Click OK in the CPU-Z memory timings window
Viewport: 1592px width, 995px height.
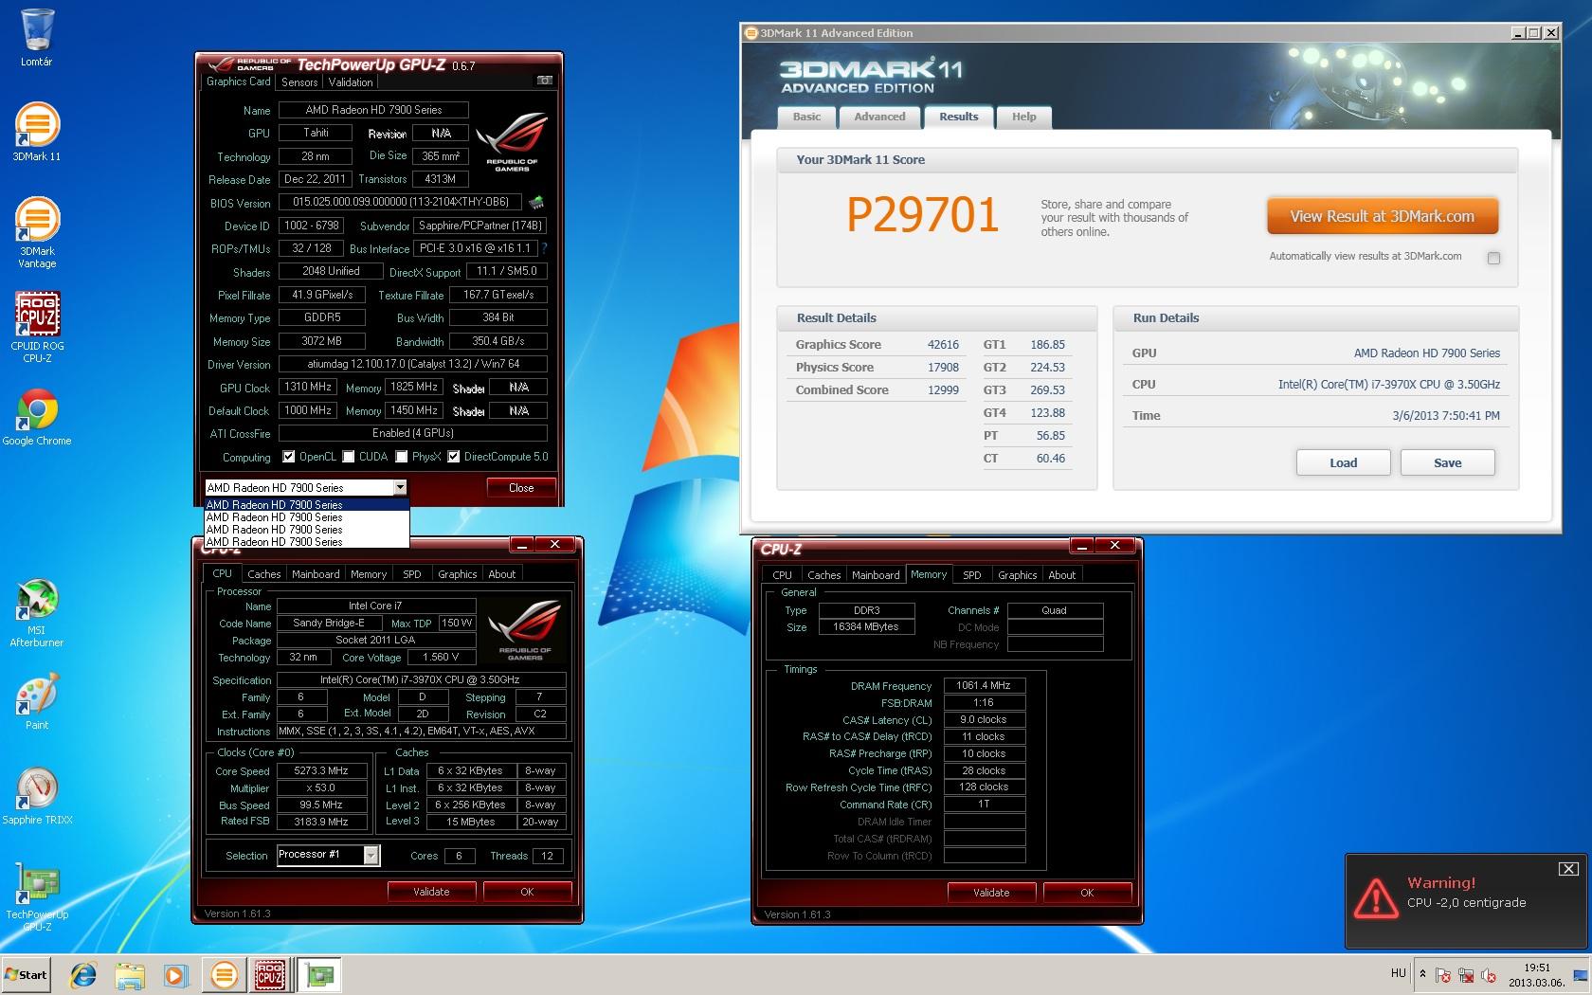[x=1087, y=893]
